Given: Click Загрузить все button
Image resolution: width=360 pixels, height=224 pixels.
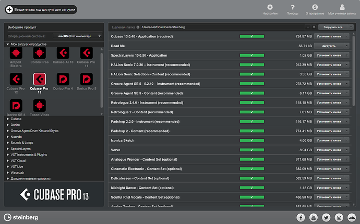Looking at the screenshot, I should tap(333, 27).
